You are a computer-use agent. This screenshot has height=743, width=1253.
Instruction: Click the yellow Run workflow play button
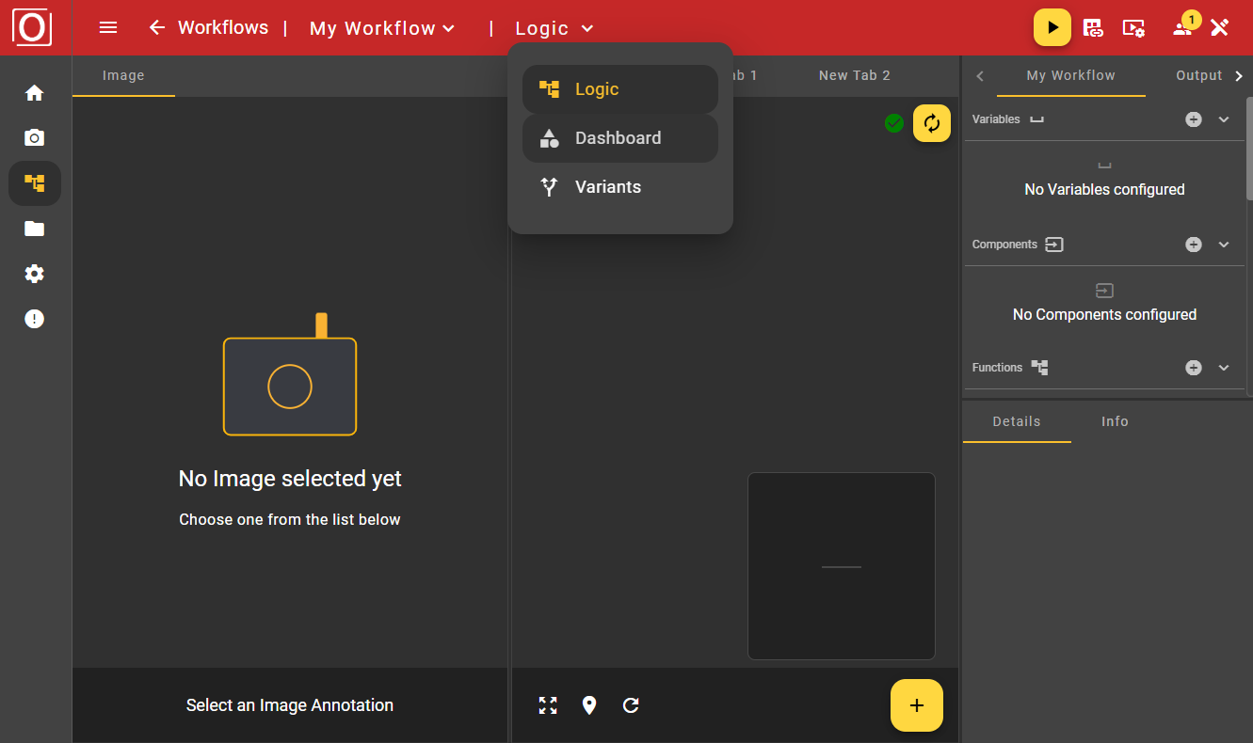[x=1052, y=27]
